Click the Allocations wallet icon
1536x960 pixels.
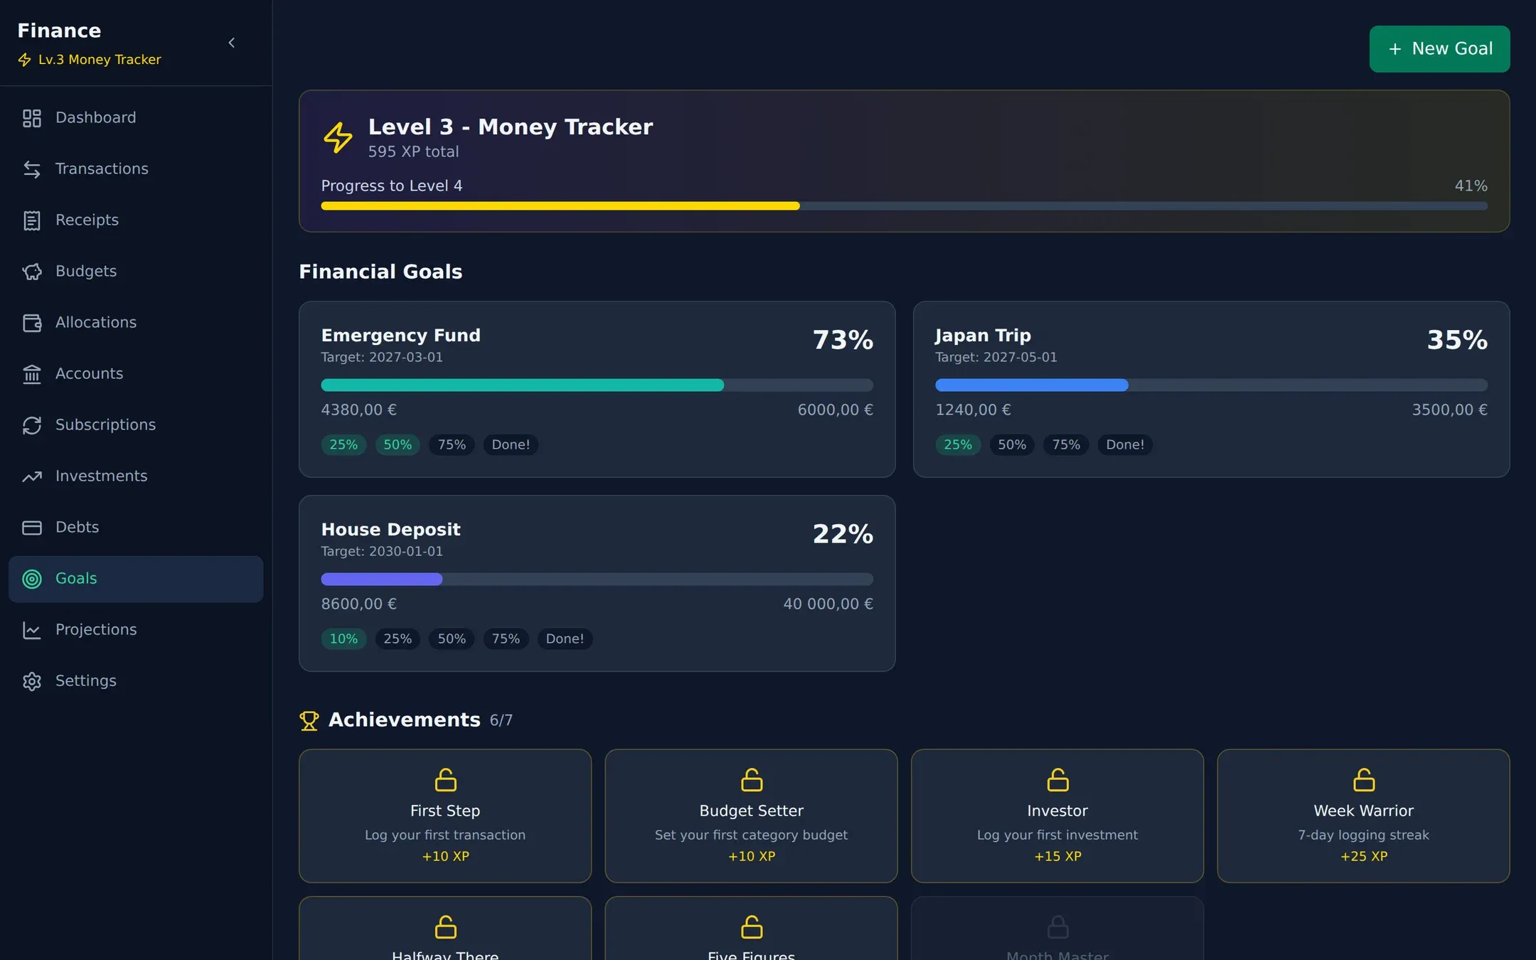(32, 323)
